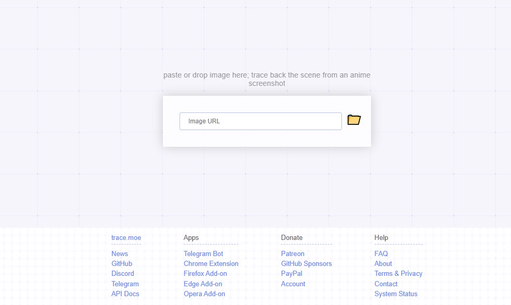Open the News link

[x=120, y=253]
